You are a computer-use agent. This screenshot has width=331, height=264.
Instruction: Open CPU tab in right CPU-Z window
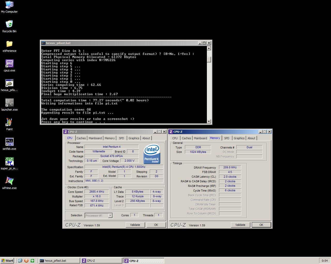pyautogui.click(x=175, y=138)
